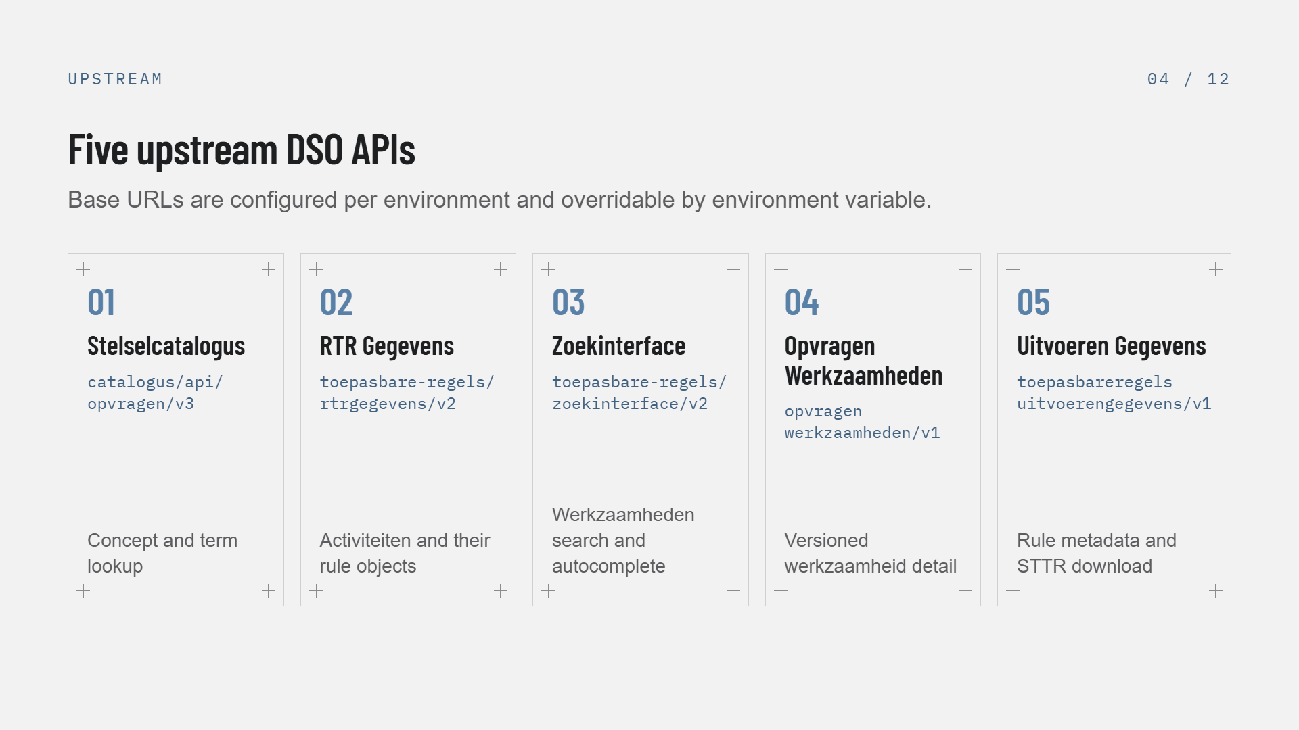Image resolution: width=1299 pixels, height=730 pixels.
Task: Select the number 05 on Uitvoeren card
Action: pos(1034,302)
